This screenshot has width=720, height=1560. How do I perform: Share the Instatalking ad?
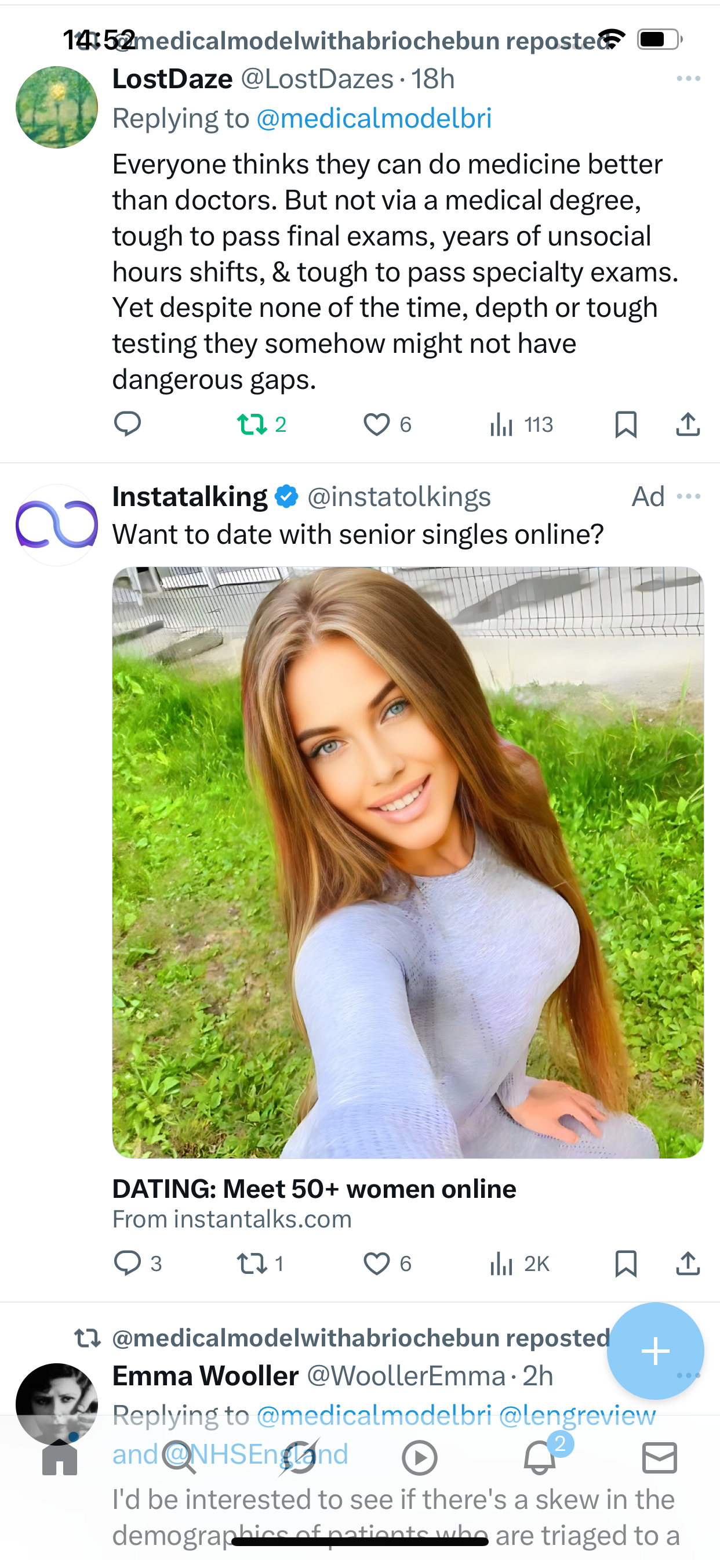point(688,1263)
